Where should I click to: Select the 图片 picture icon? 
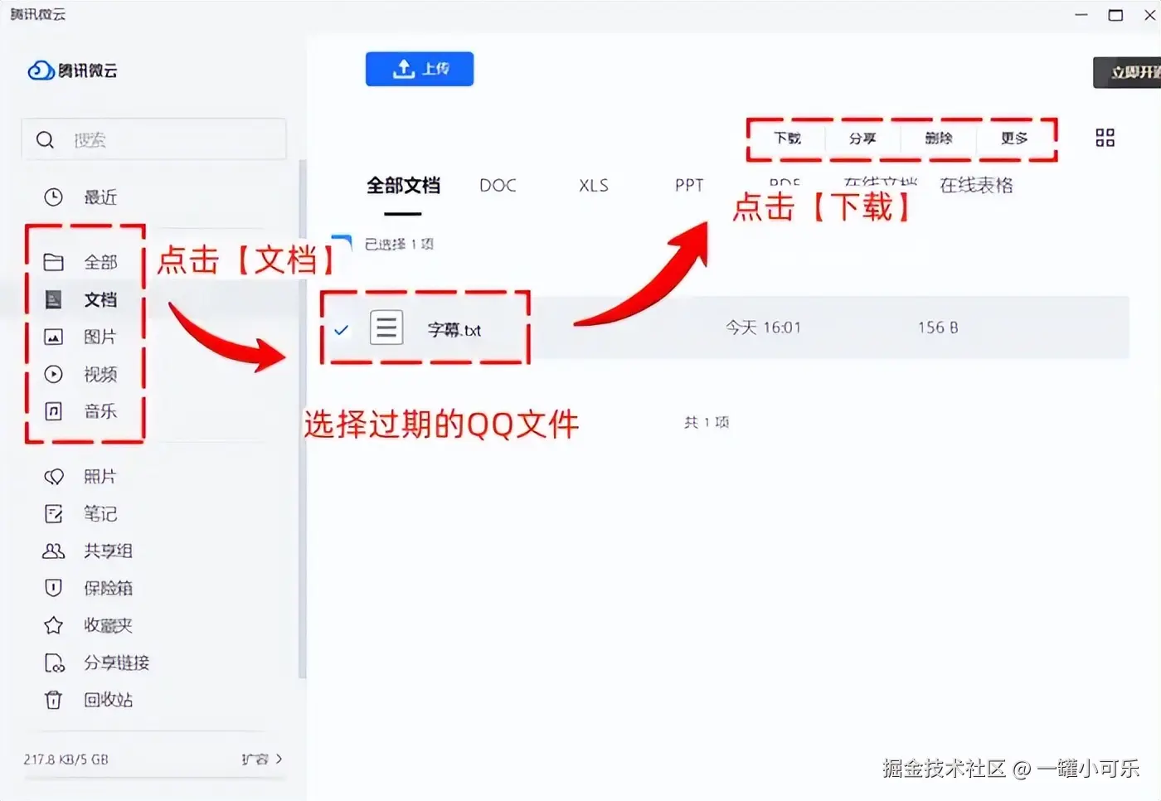pyautogui.click(x=53, y=337)
